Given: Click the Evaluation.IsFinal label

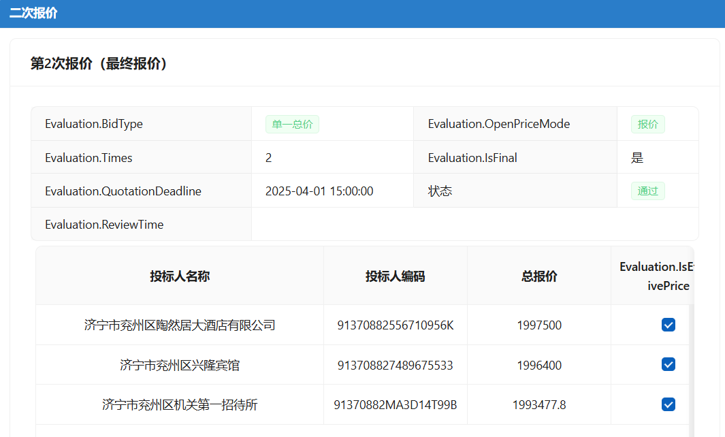Looking at the screenshot, I should point(472,158).
